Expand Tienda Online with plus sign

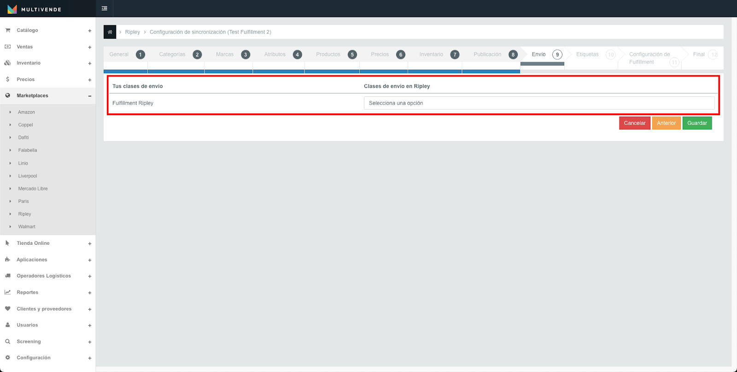90,244
